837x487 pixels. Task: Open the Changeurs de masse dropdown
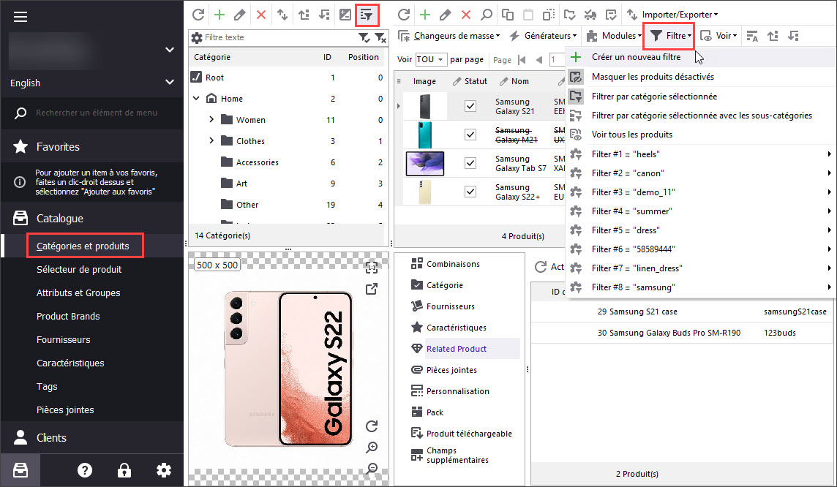click(449, 36)
